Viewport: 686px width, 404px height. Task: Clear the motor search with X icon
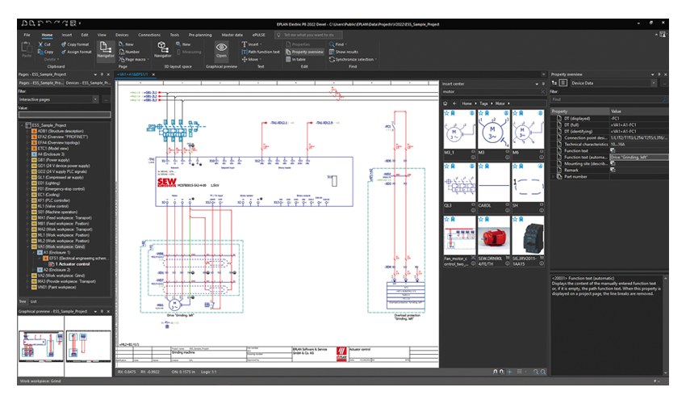tap(542, 91)
